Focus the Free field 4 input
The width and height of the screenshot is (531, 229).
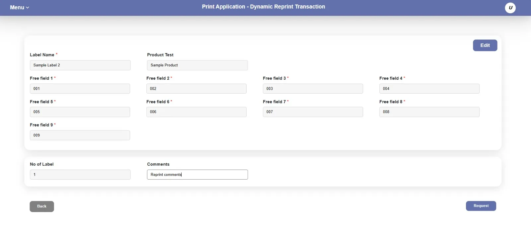429,89
